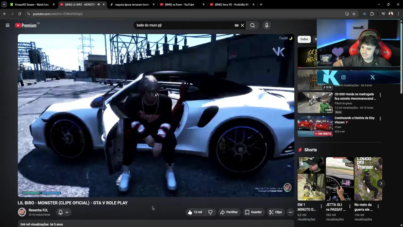Open media controls icon in toolbar

click(x=383, y=14)
